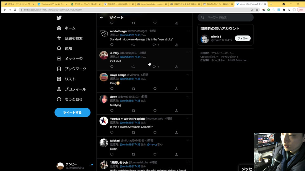
Task: Open more options on Michael's tweet
Action: (x=188, y=140)
